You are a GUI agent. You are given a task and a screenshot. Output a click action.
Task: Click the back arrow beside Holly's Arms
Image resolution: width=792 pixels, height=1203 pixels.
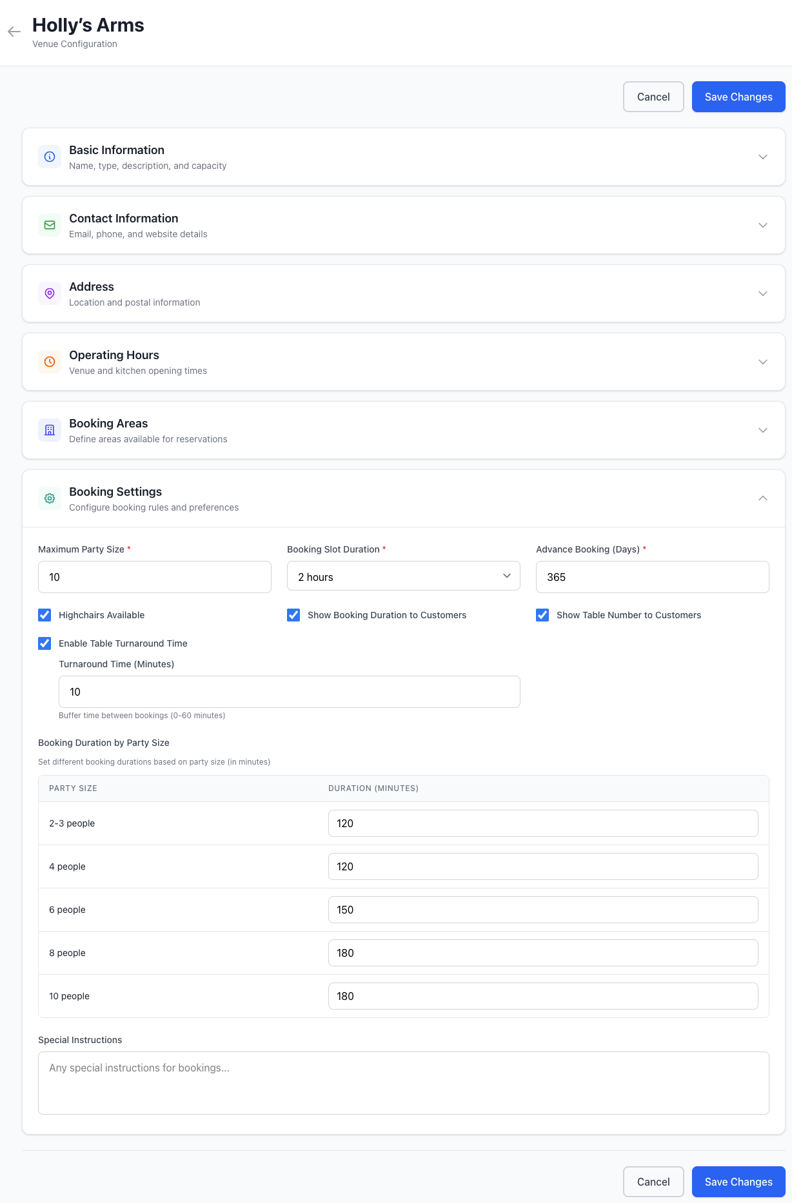click(14, 32)
